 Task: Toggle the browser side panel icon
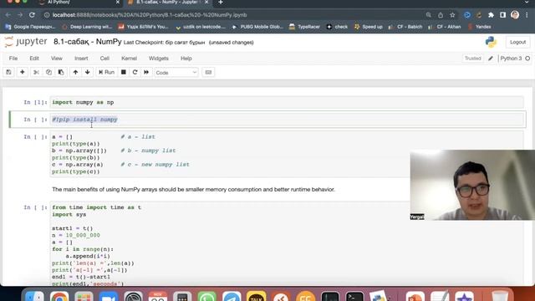[503, 15]
